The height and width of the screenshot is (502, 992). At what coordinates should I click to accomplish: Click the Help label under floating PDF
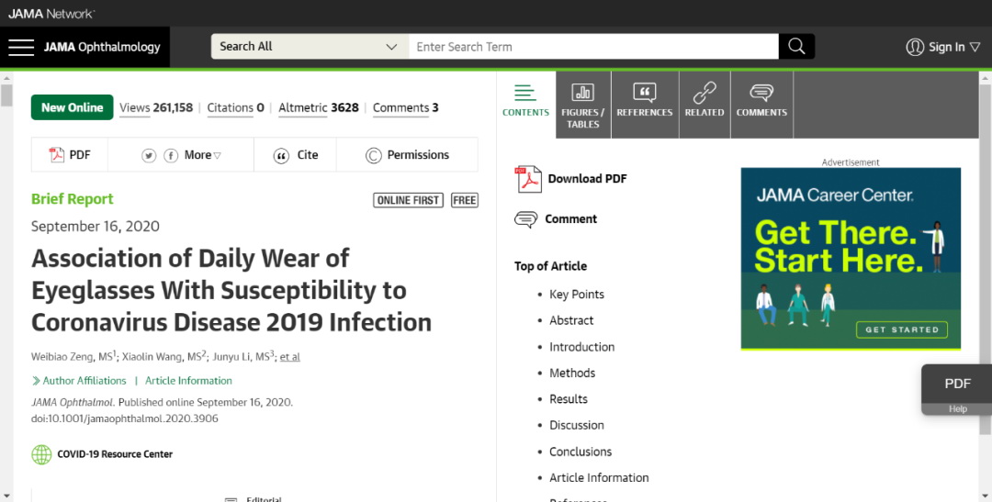pos(957,409)
